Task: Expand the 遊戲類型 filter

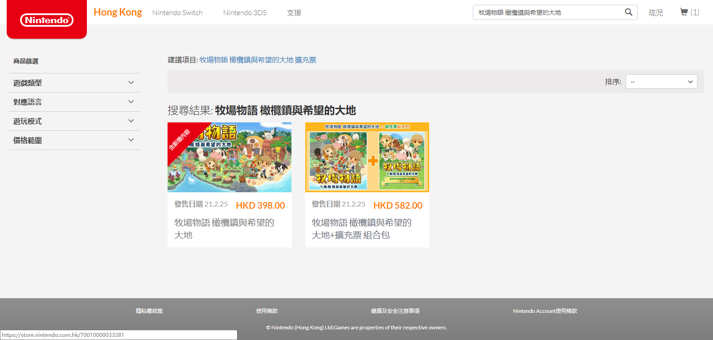Action: 74,83
